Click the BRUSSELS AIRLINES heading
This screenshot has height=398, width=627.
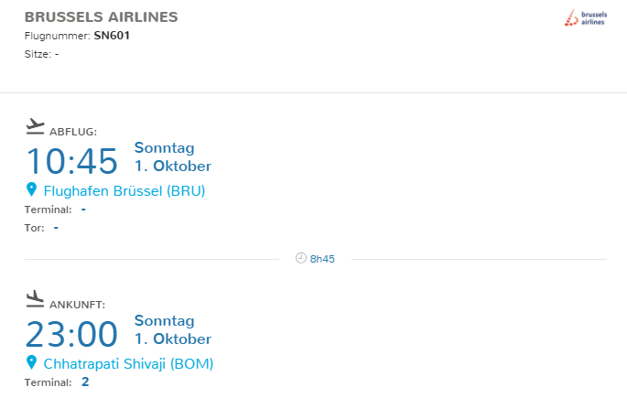[101, 17]
